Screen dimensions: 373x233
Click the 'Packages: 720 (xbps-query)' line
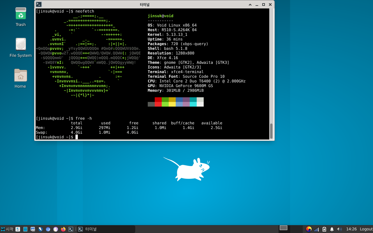(x=178, y=44)
